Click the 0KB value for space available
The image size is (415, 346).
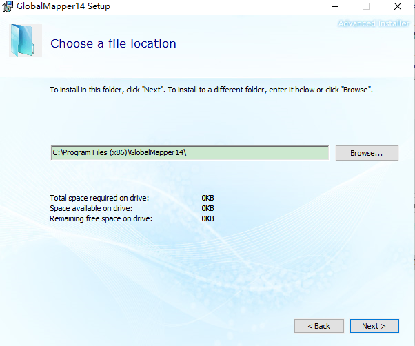pos(207,208)
